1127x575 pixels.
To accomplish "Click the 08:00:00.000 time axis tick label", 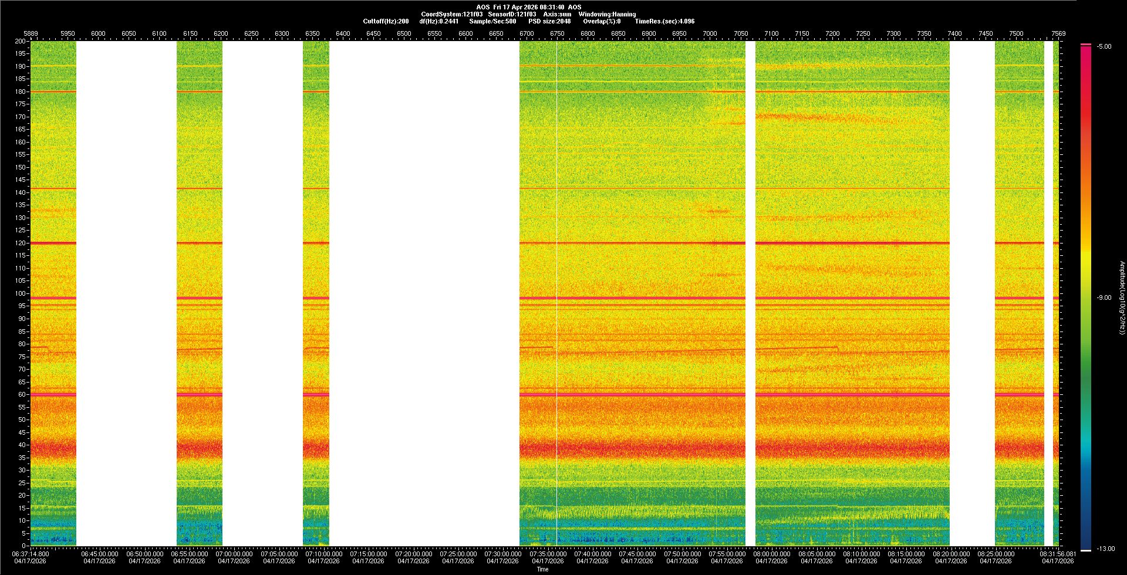I will pyautogui.click(x=771, y=554).
